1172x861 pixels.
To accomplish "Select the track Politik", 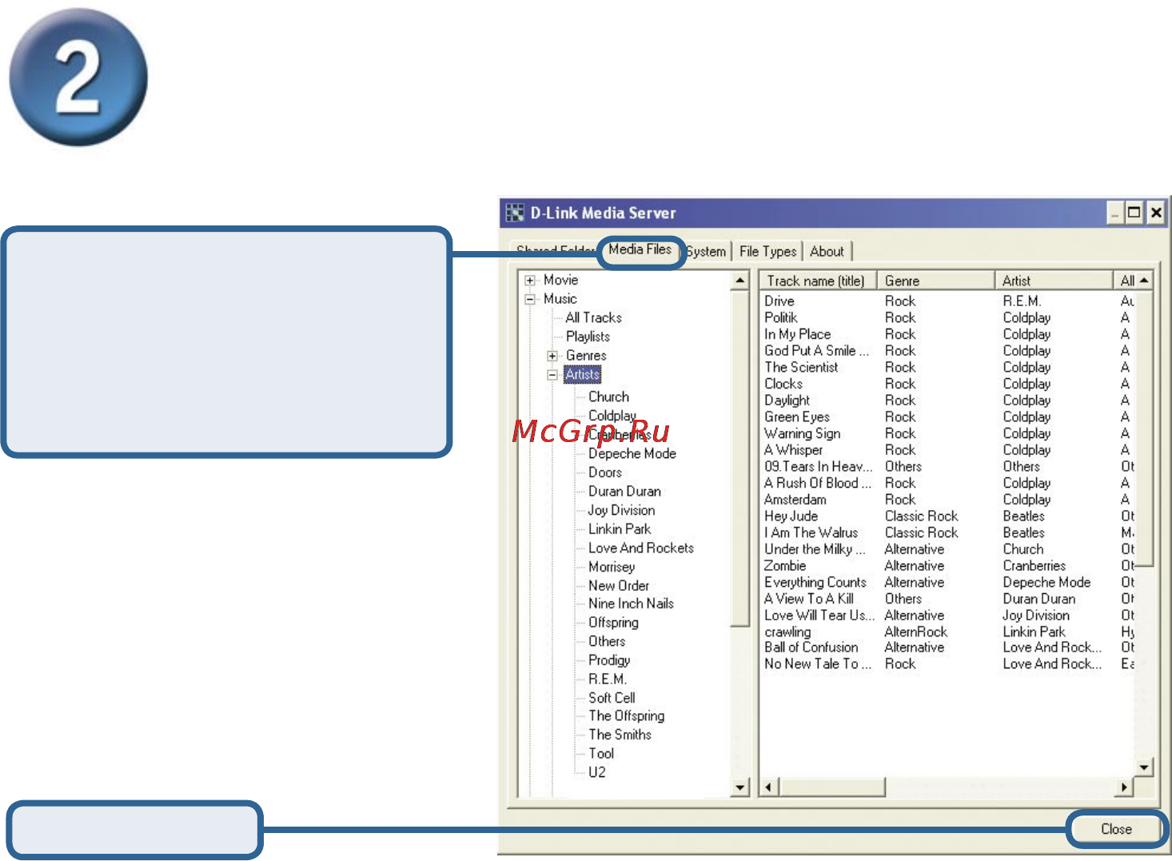I will 781,317.
